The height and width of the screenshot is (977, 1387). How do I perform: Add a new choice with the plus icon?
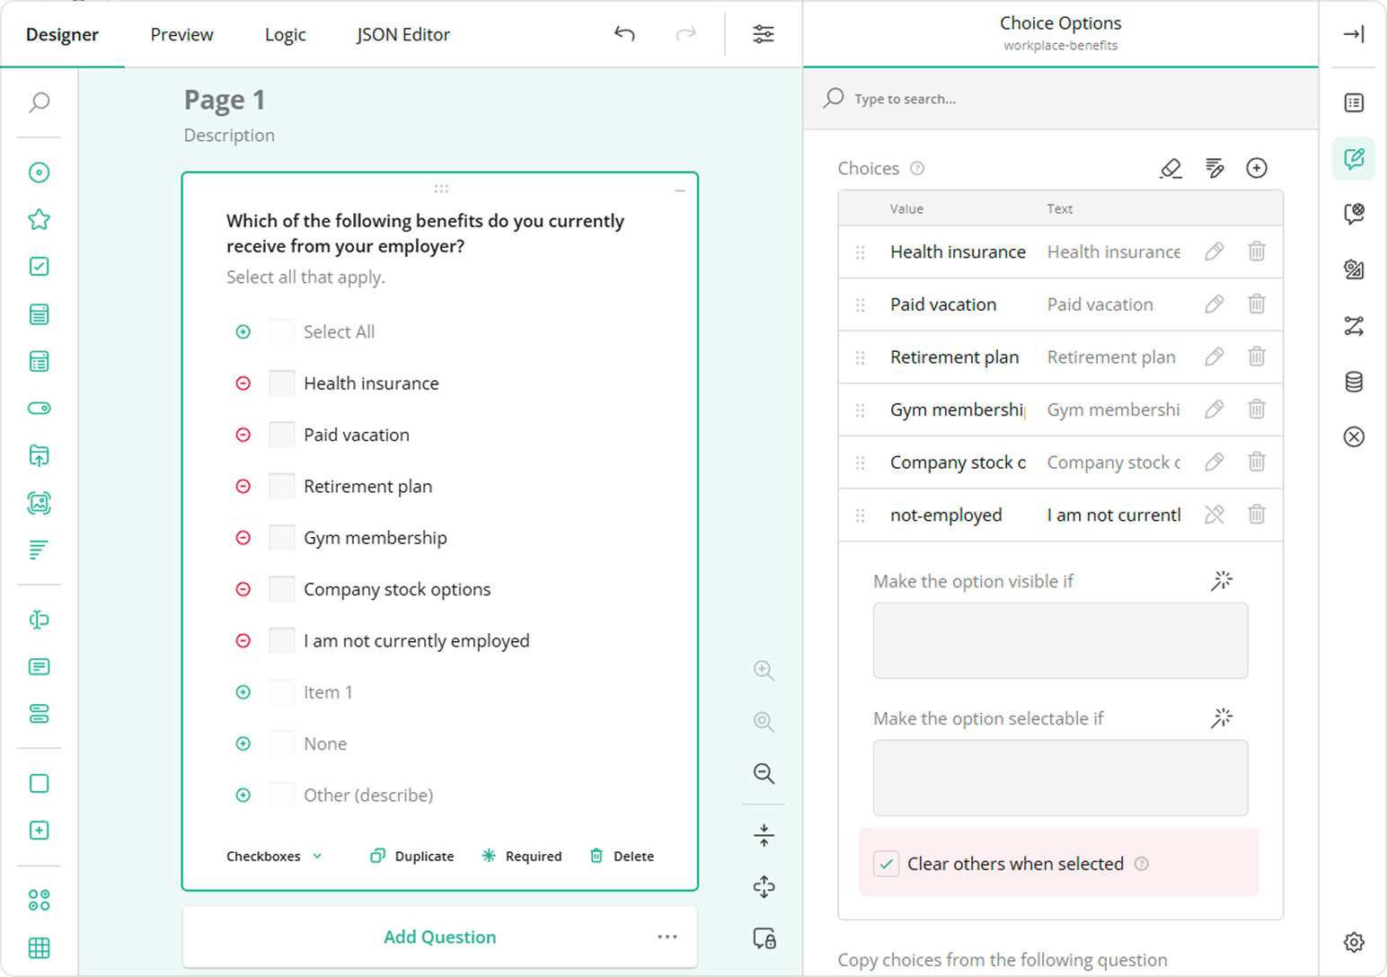(x=1257, y=168)
